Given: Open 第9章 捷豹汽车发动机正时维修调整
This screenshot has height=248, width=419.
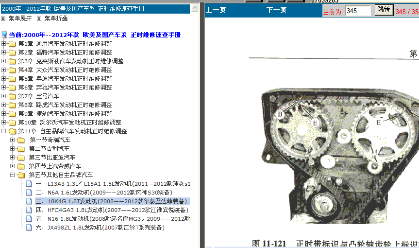Looking at the screenshot, I should [x=65, y=114].
